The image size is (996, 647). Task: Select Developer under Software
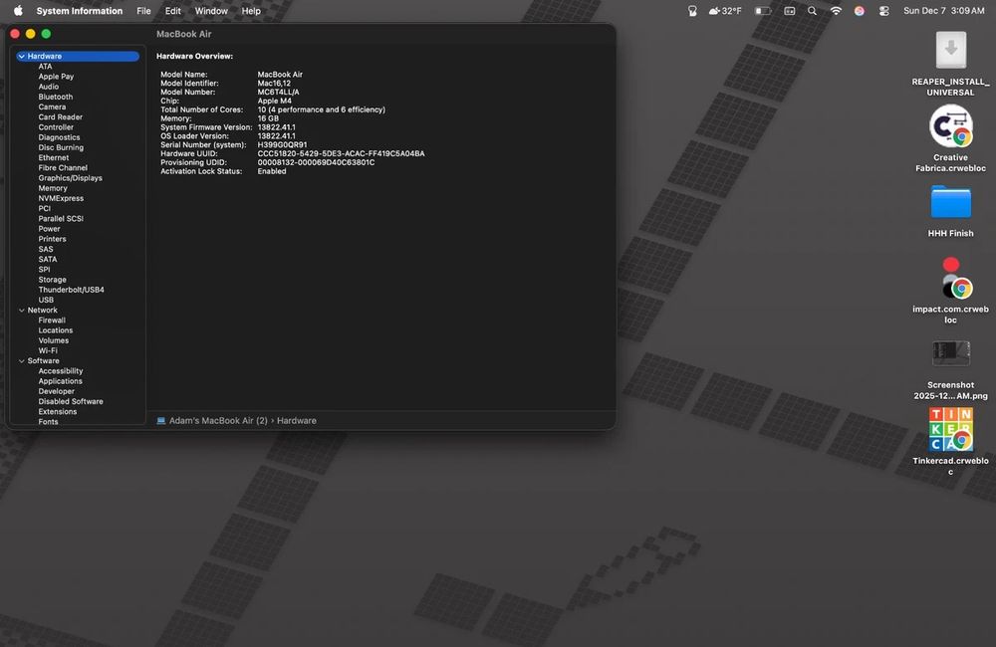click(57, 391)
